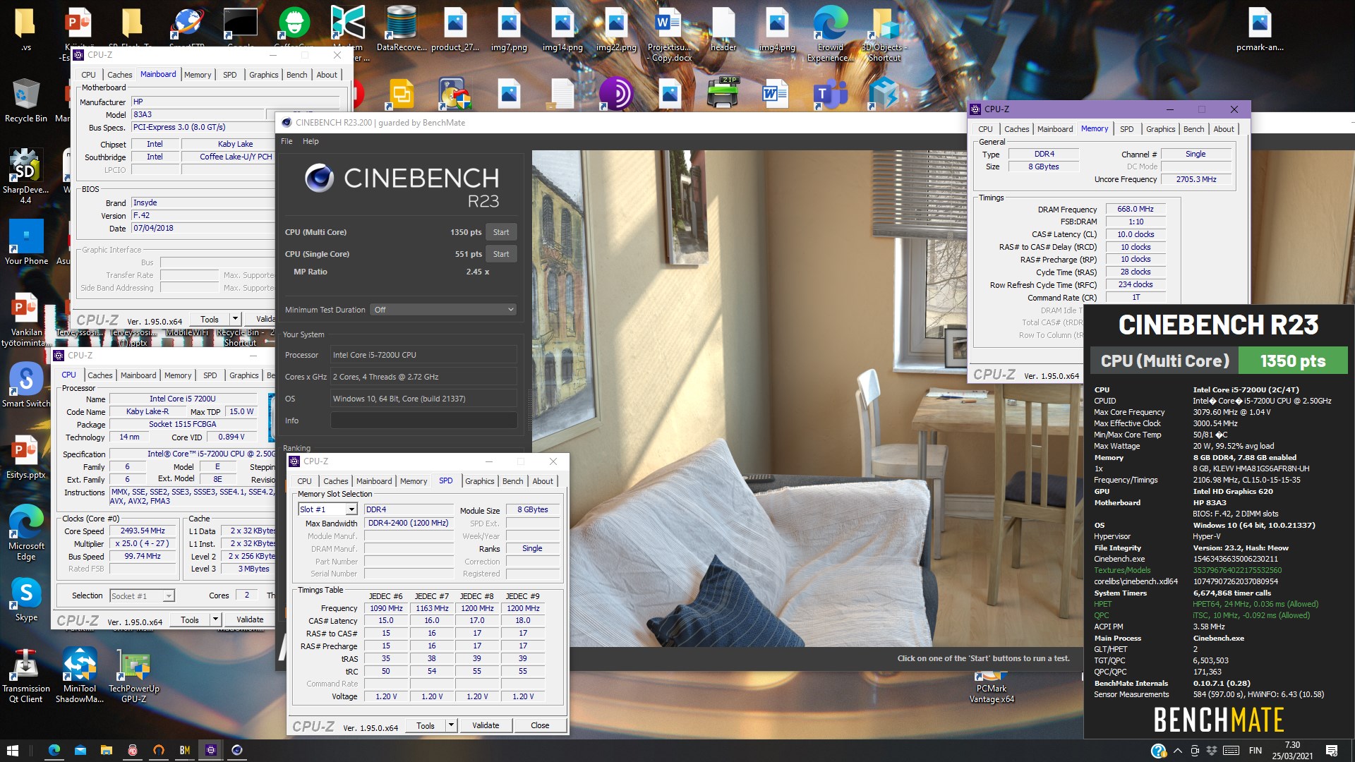Open the Windows Start menu

point(12,750)
